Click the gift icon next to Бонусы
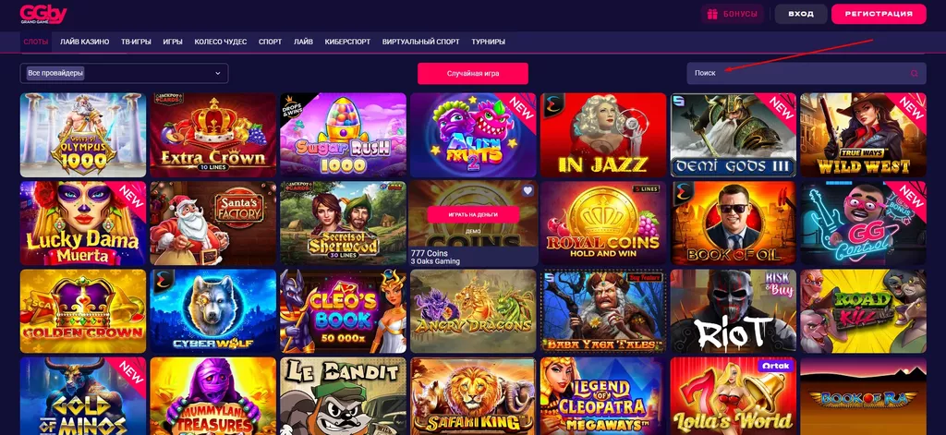 pyautogui.click(x=712, y=14)
